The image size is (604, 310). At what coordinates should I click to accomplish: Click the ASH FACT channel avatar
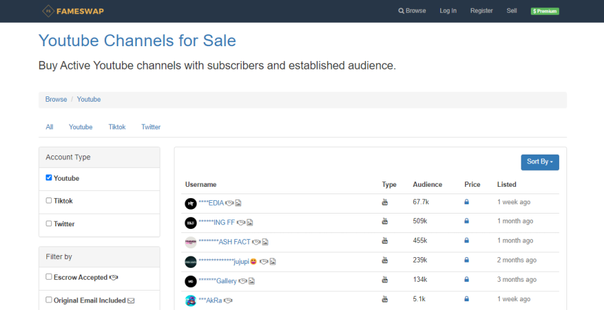tap(191, 242)
